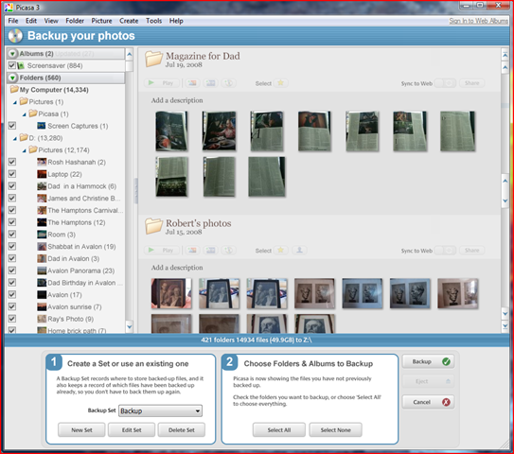Click the folder list scroll down arrow
The width and height of the screenshot is (514, 454).
click(129, 326)
